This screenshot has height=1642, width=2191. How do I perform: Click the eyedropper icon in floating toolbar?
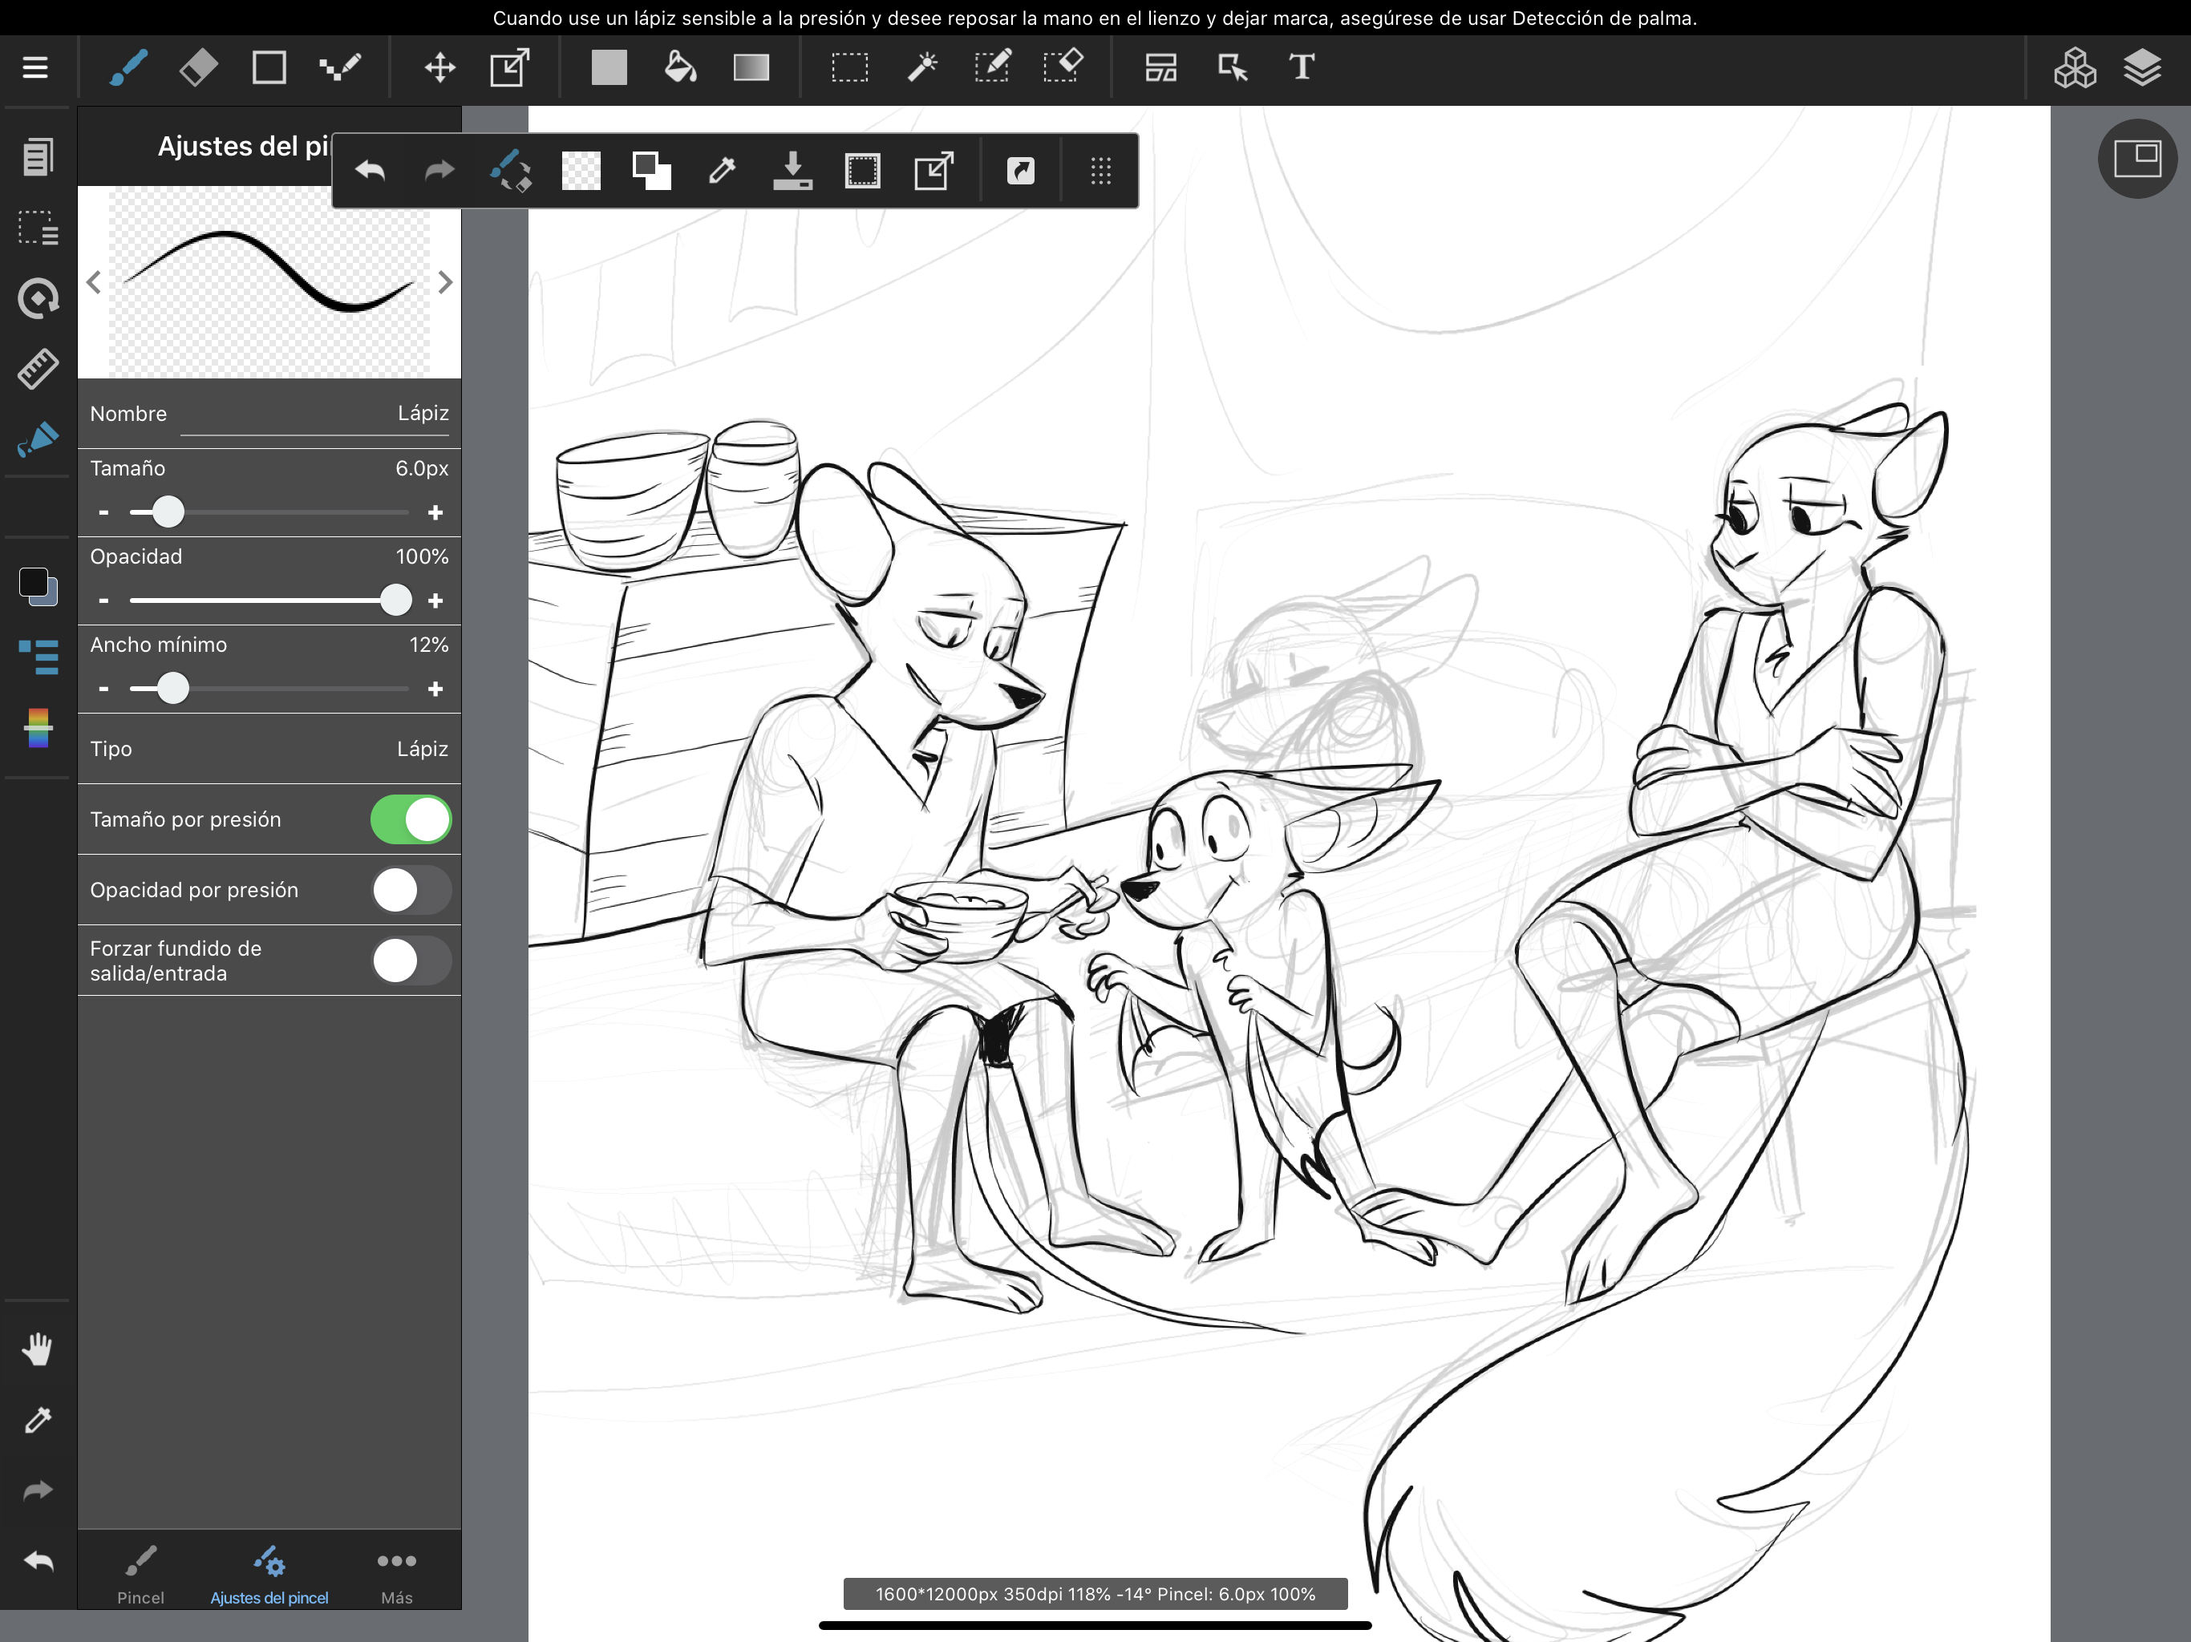click(x=722, y=172)
